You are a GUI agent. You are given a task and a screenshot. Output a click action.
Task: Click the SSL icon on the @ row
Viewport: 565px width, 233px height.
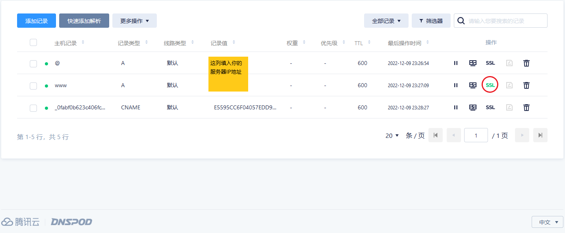490,63
